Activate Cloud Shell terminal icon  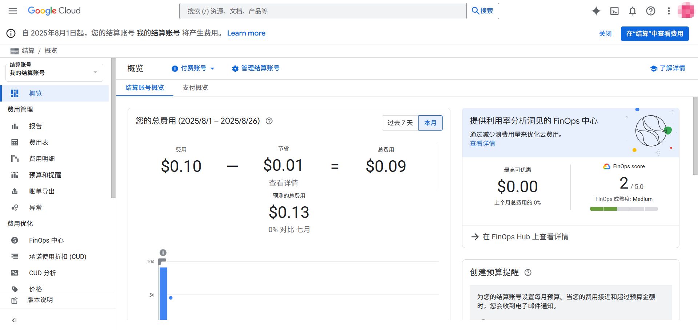coord(614,11)
